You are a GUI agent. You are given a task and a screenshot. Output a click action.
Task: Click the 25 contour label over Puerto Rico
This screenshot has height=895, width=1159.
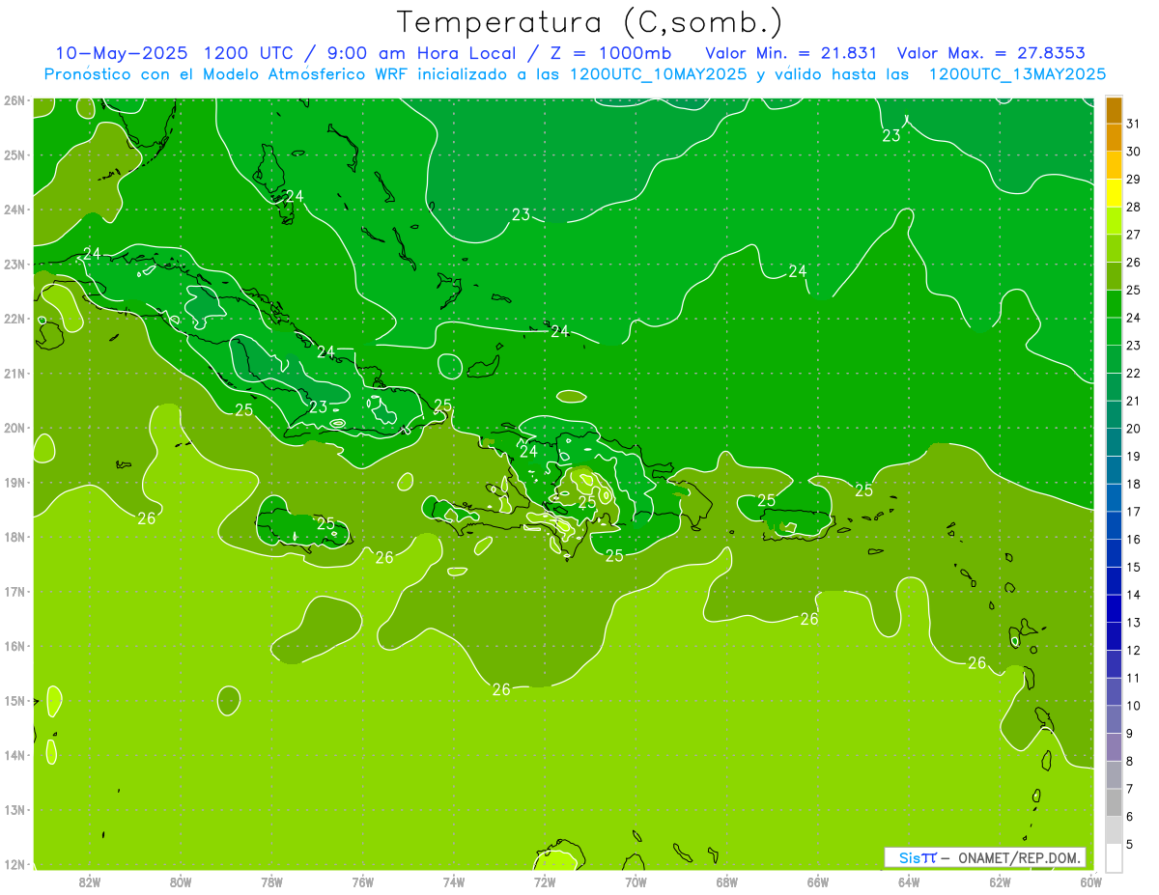coord(767,500)
